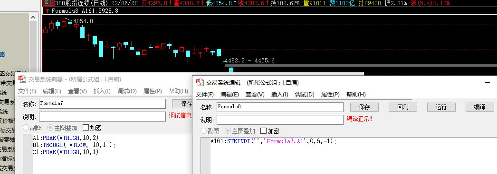Open 查看(V) menu in Formula8 window
Screen dimensions: 497x174
[255, 95]
